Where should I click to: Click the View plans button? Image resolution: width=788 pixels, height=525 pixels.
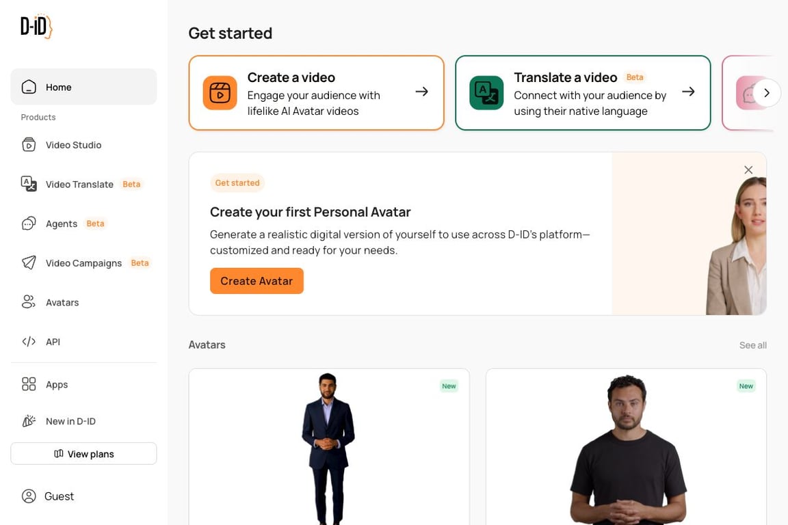click(83, 454)
